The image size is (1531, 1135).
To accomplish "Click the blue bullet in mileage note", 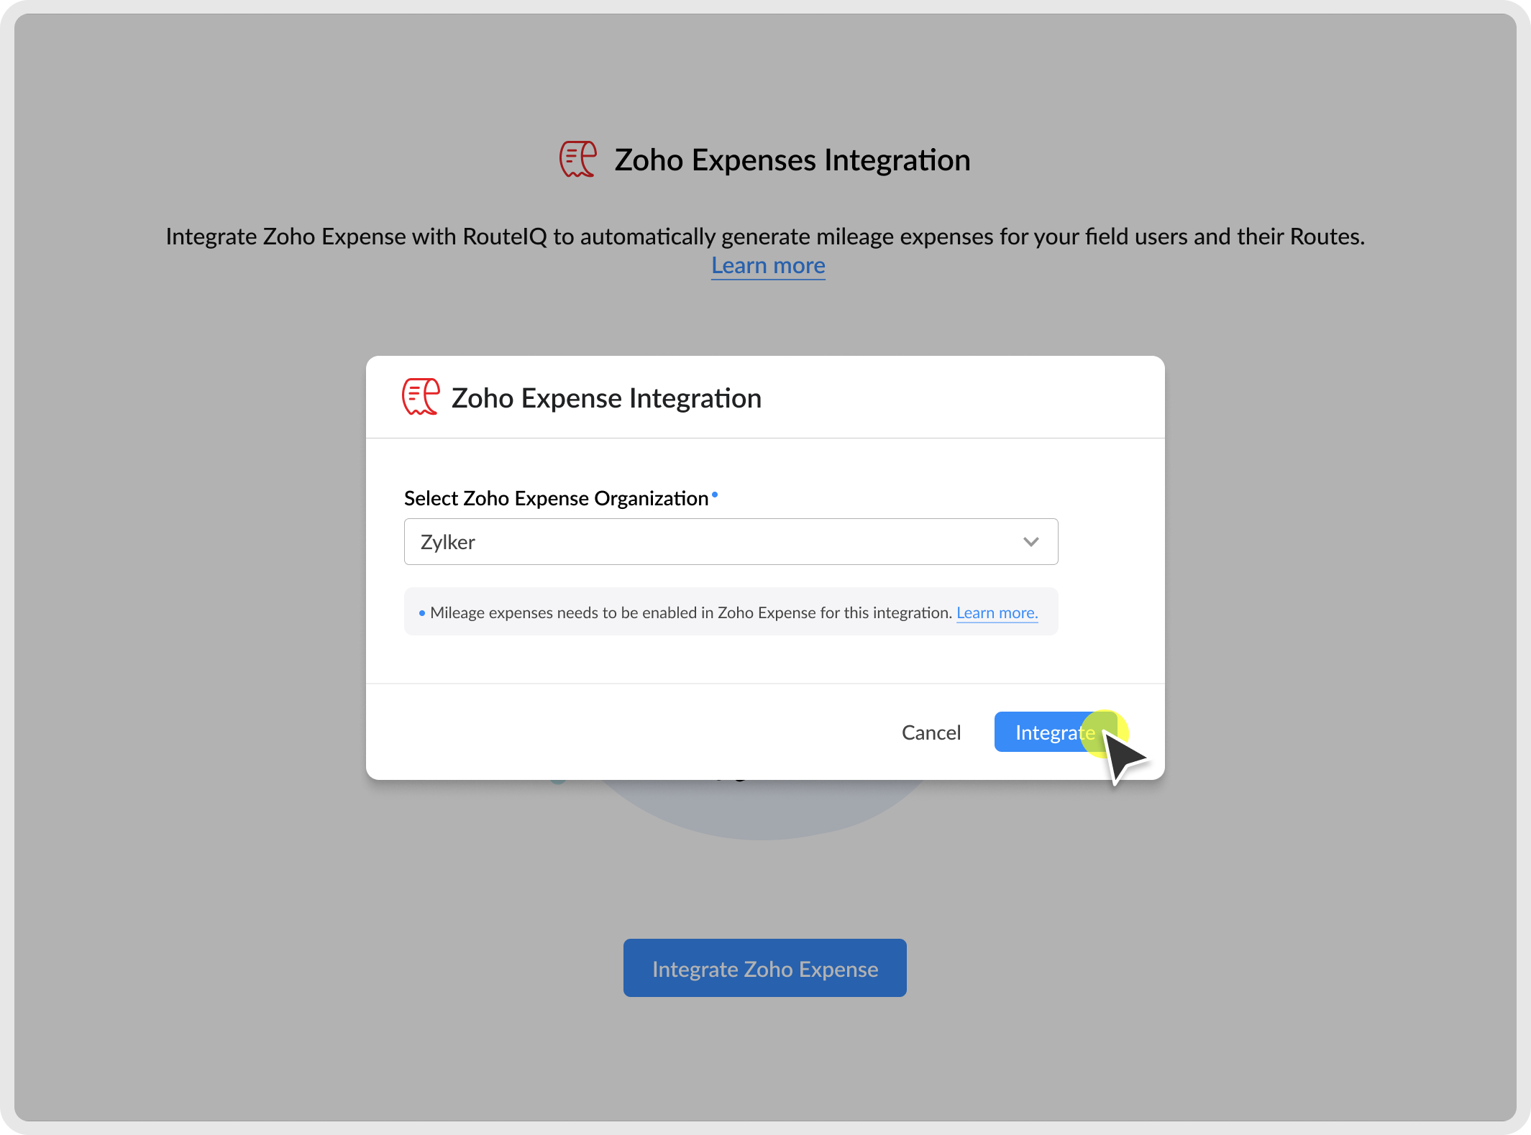I will point(422,613).
